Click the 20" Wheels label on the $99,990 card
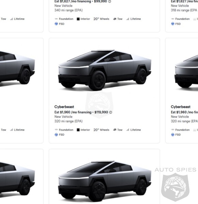Viewport: 198px width, 204px height. (101, 19)
